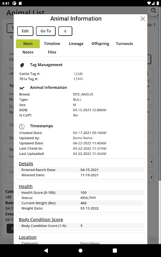Tap Android home navigation button
Screen dimensions: 161x257
pyautogui.click(x=80, y=251)
